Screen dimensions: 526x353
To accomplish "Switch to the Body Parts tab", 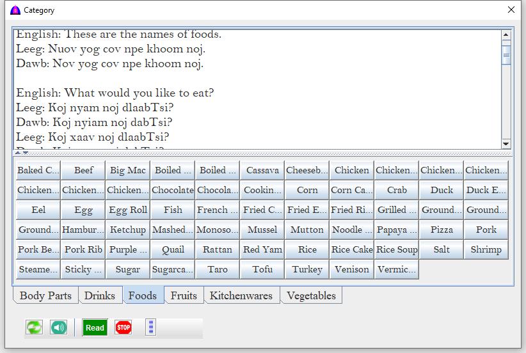I will pos(45,295).
